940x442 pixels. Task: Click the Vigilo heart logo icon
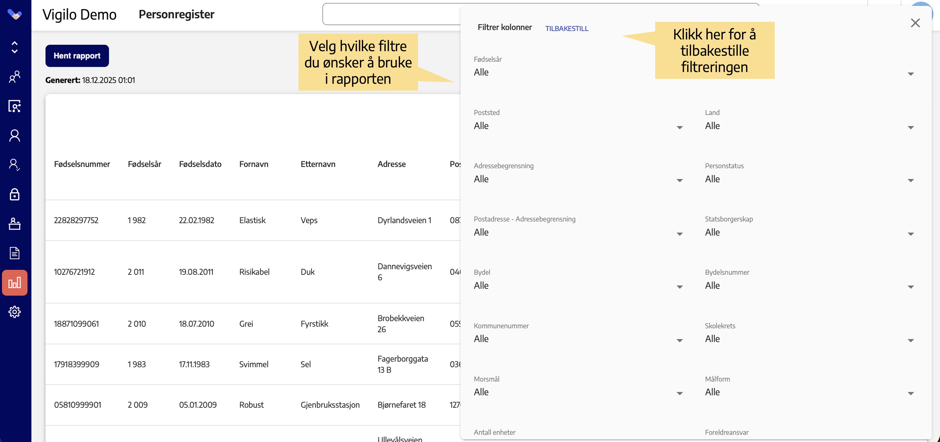(15, 15)
